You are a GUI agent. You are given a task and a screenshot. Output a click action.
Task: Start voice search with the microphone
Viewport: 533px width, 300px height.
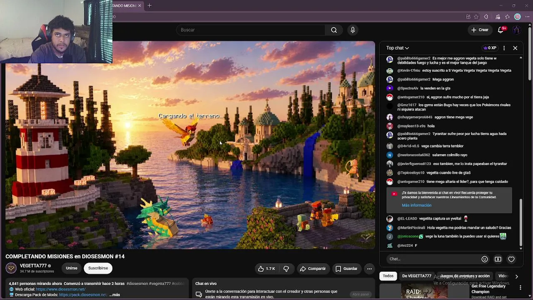click(x=353, y=30)
